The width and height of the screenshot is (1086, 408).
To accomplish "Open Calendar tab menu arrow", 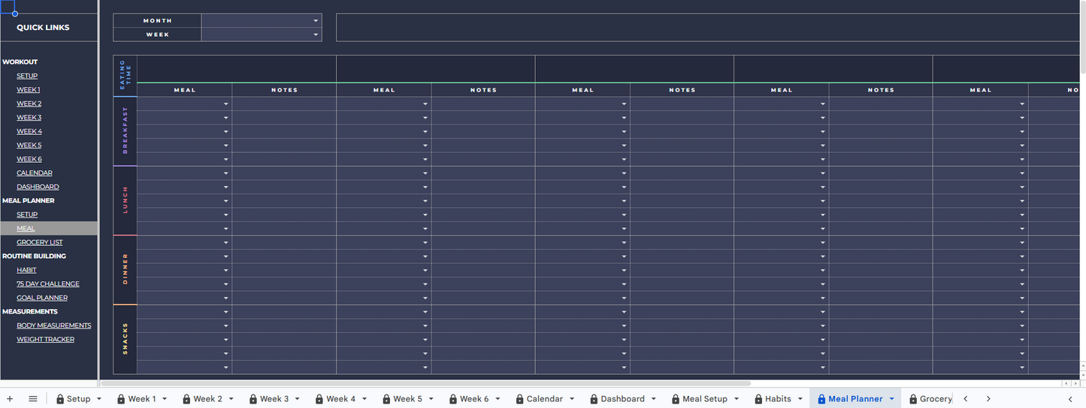I will pos(572,399).
